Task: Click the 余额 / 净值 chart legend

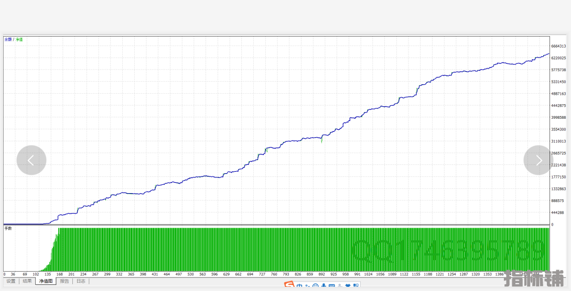Action: (x=14, y=39)
